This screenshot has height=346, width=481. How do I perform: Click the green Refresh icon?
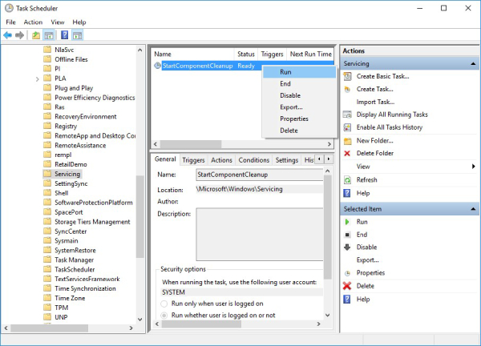point(347,180)
